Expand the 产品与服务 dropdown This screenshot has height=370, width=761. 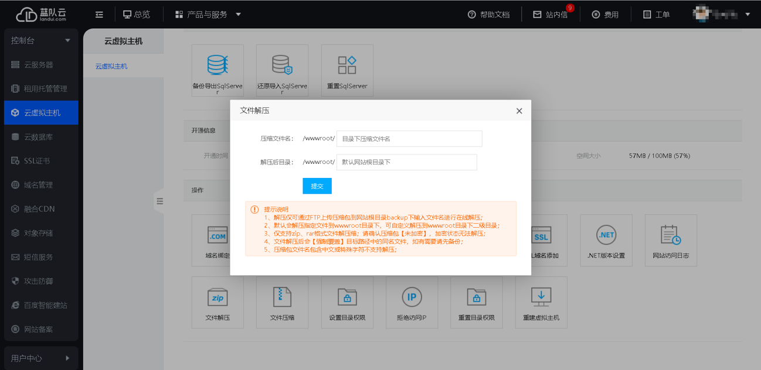[206, 14]
